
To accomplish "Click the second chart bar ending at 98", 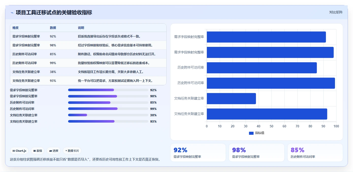I will (x=270, y=52).
